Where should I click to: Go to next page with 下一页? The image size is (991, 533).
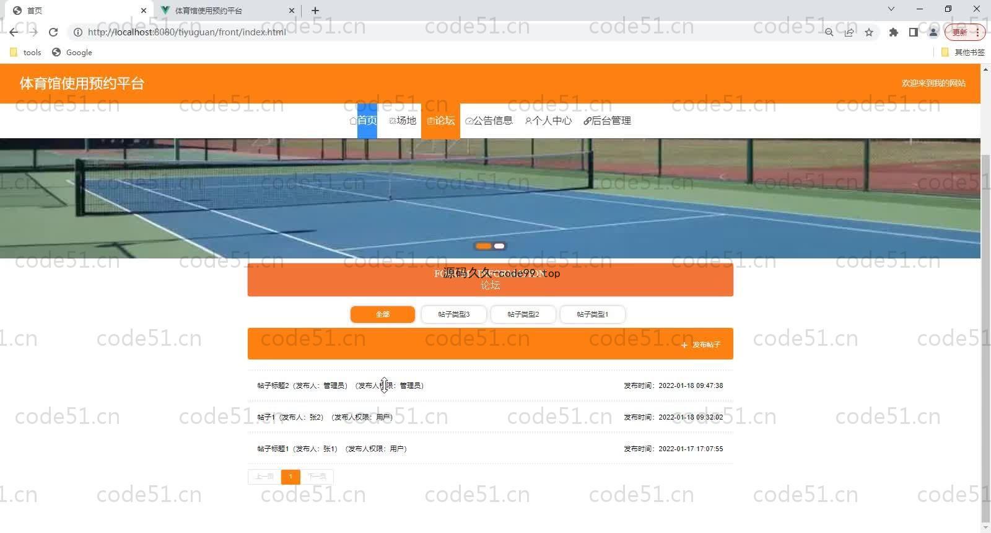(x=317, y=477)
